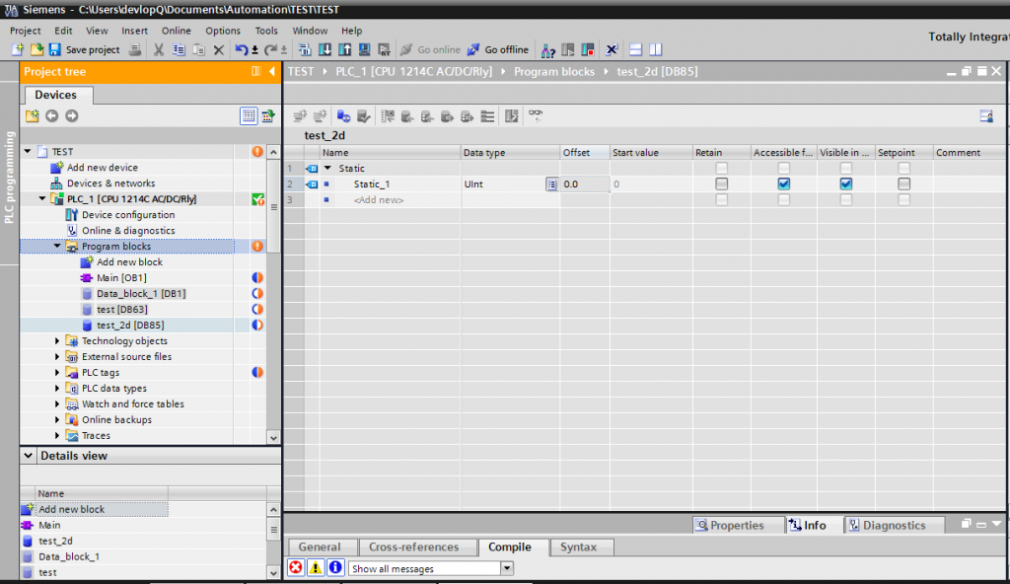Toggle the Retain checkbox in the Static row

pos(721,169)
